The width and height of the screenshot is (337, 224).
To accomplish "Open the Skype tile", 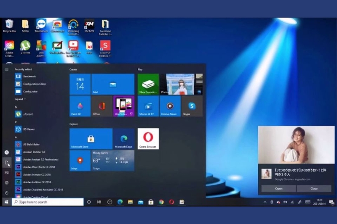I will click(192, 106).
